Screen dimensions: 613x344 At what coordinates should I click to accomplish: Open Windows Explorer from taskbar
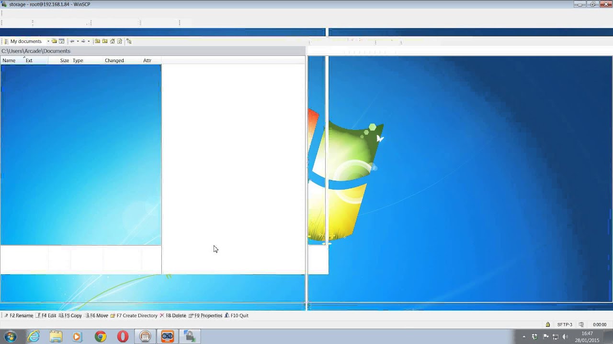pyautogui.click(x=56, y=336)
